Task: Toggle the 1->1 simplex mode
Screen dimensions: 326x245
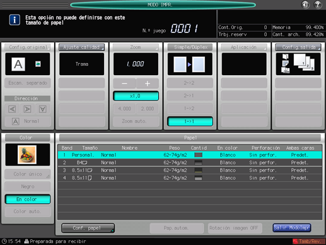Action: 190,121
